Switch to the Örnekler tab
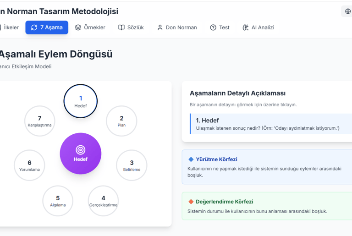The image size is (352, 236). tap(90, 27)
